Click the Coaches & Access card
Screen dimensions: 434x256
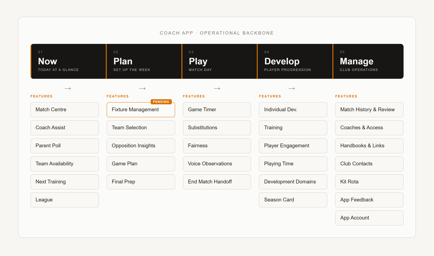[x=369, y=128]
